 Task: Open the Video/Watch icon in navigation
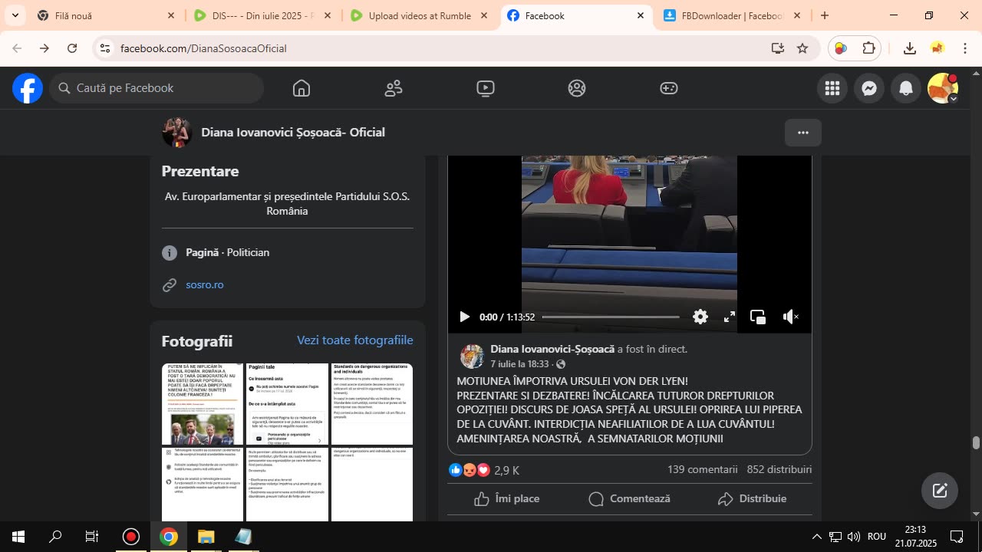pos(485,88)
